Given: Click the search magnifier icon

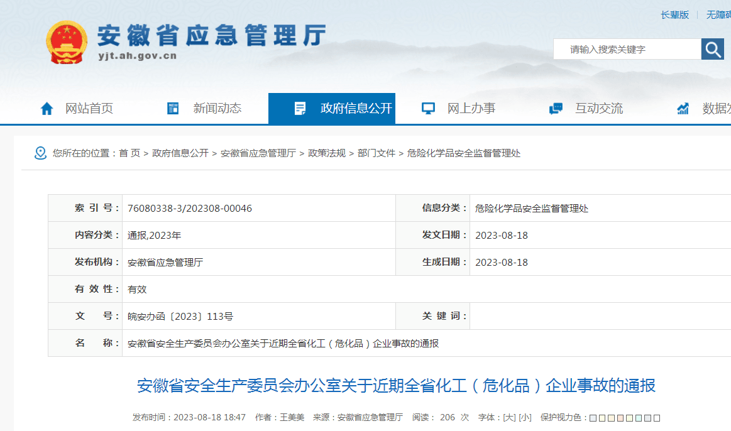Looking at the screenshot, I should pos(712,49).
